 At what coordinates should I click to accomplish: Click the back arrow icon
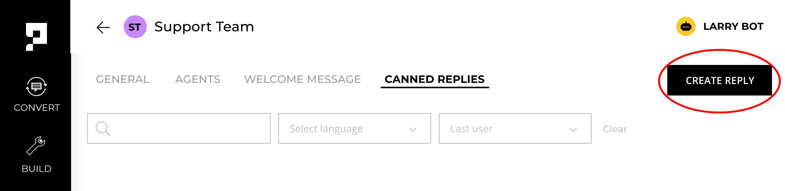103,27
